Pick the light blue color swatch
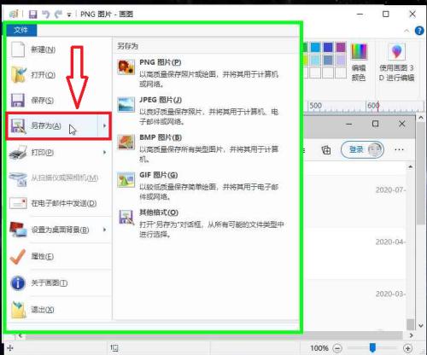 315,47
